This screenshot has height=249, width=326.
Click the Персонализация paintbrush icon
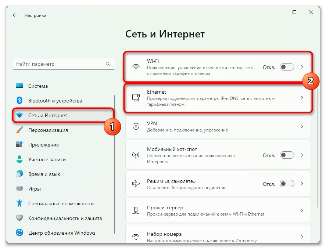19,130
